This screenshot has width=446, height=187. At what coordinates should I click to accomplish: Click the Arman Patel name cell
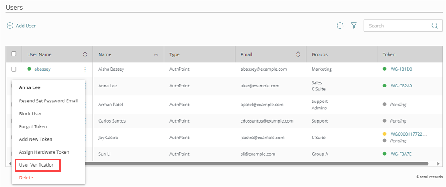(x=110, y=104)
